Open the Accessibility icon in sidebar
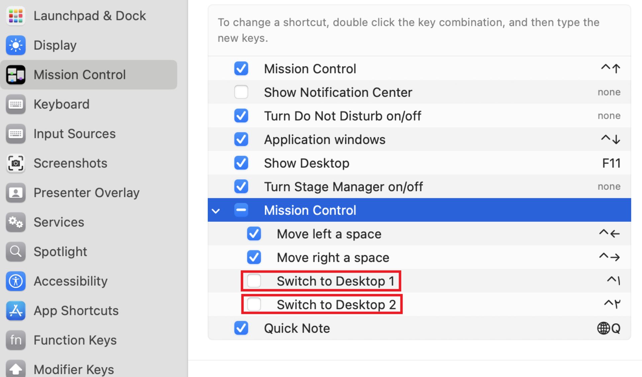 point(15,281)
